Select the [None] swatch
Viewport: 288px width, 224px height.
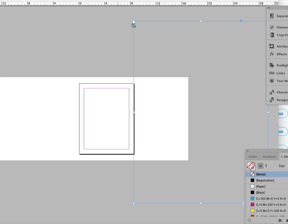point(267,174)
